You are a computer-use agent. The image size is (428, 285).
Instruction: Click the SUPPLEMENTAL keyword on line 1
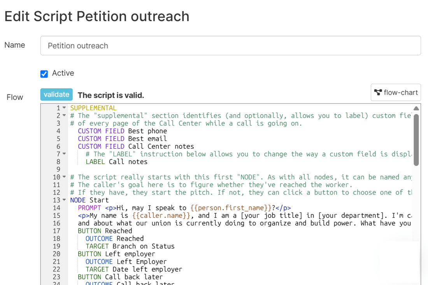click(x=93, y=108)
